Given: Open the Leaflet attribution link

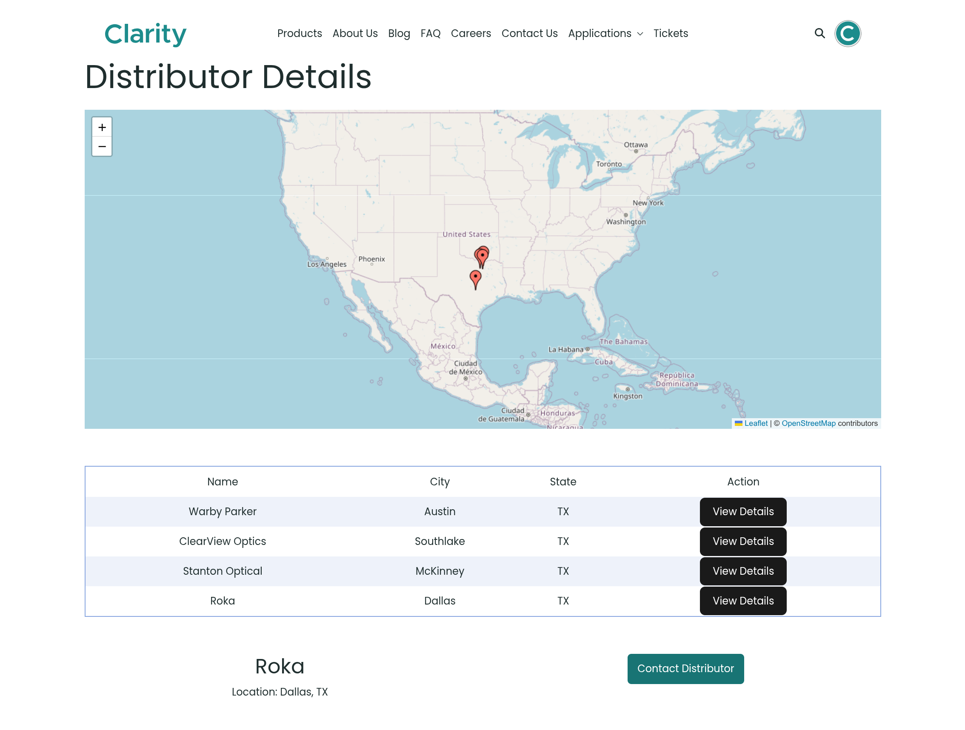Looking at the screenshot, I should tap(755, 423).
